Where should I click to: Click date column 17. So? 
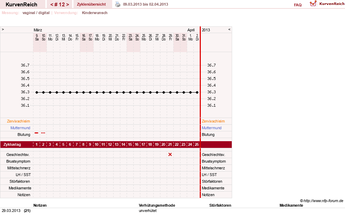pos(90,37)
